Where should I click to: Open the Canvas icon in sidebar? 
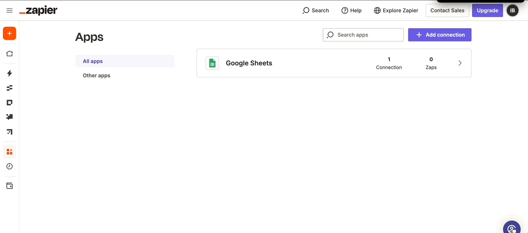point(10,132)
